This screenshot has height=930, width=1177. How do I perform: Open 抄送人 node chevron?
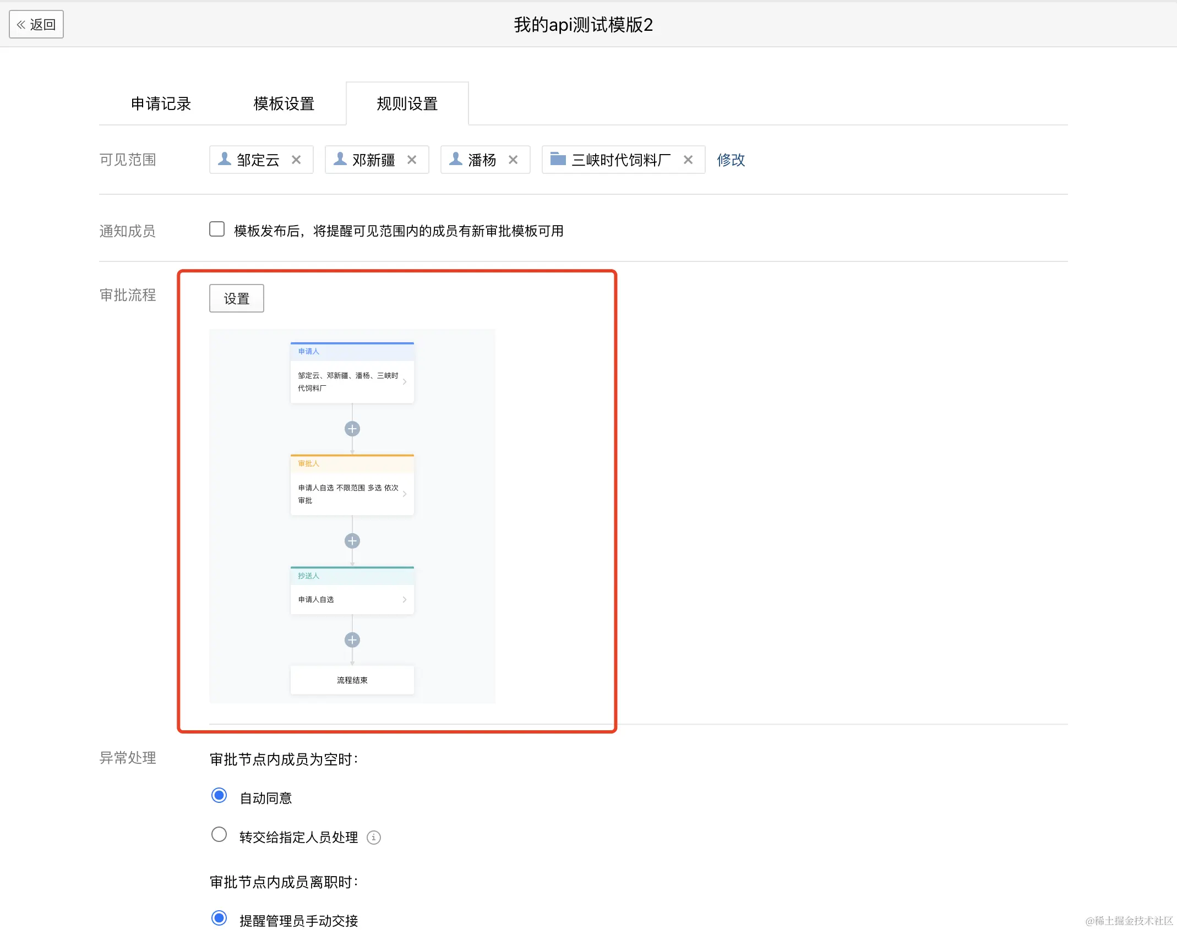405,599
